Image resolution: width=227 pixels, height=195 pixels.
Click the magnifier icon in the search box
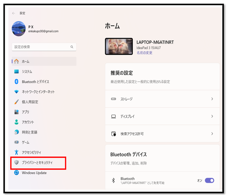click(72, 47)
